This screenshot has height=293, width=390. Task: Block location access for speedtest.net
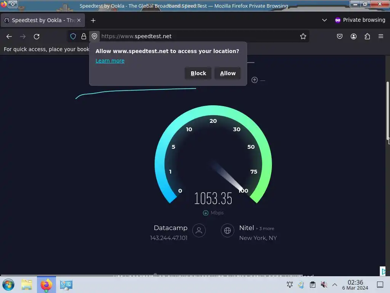pos(198,73)
